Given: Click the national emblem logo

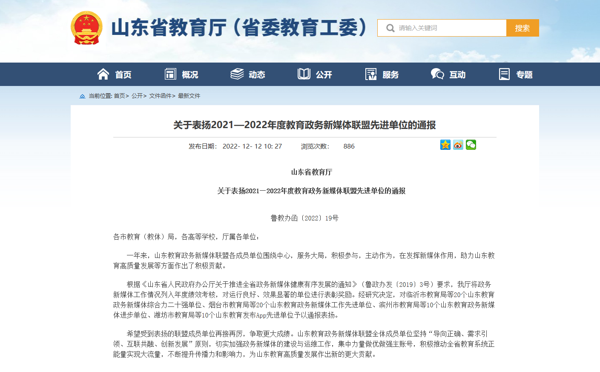Looking at the screenshot, I should click(86, 28).
